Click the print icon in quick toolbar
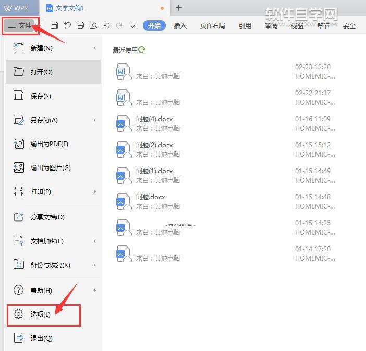The height and width of the screenshot is (351, 366). click(80, 25)
